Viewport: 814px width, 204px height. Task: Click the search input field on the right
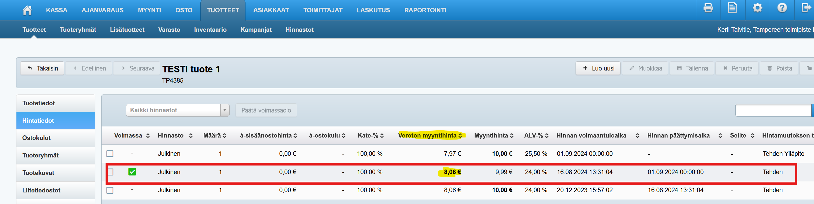coord(773,111)
